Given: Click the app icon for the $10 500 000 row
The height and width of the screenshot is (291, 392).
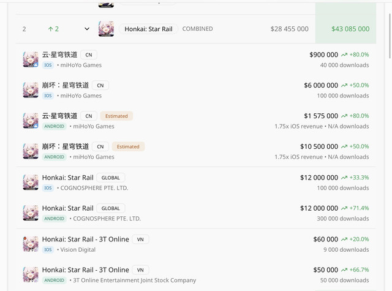Looking at the screenshot, I should click(x=31, y=151).
